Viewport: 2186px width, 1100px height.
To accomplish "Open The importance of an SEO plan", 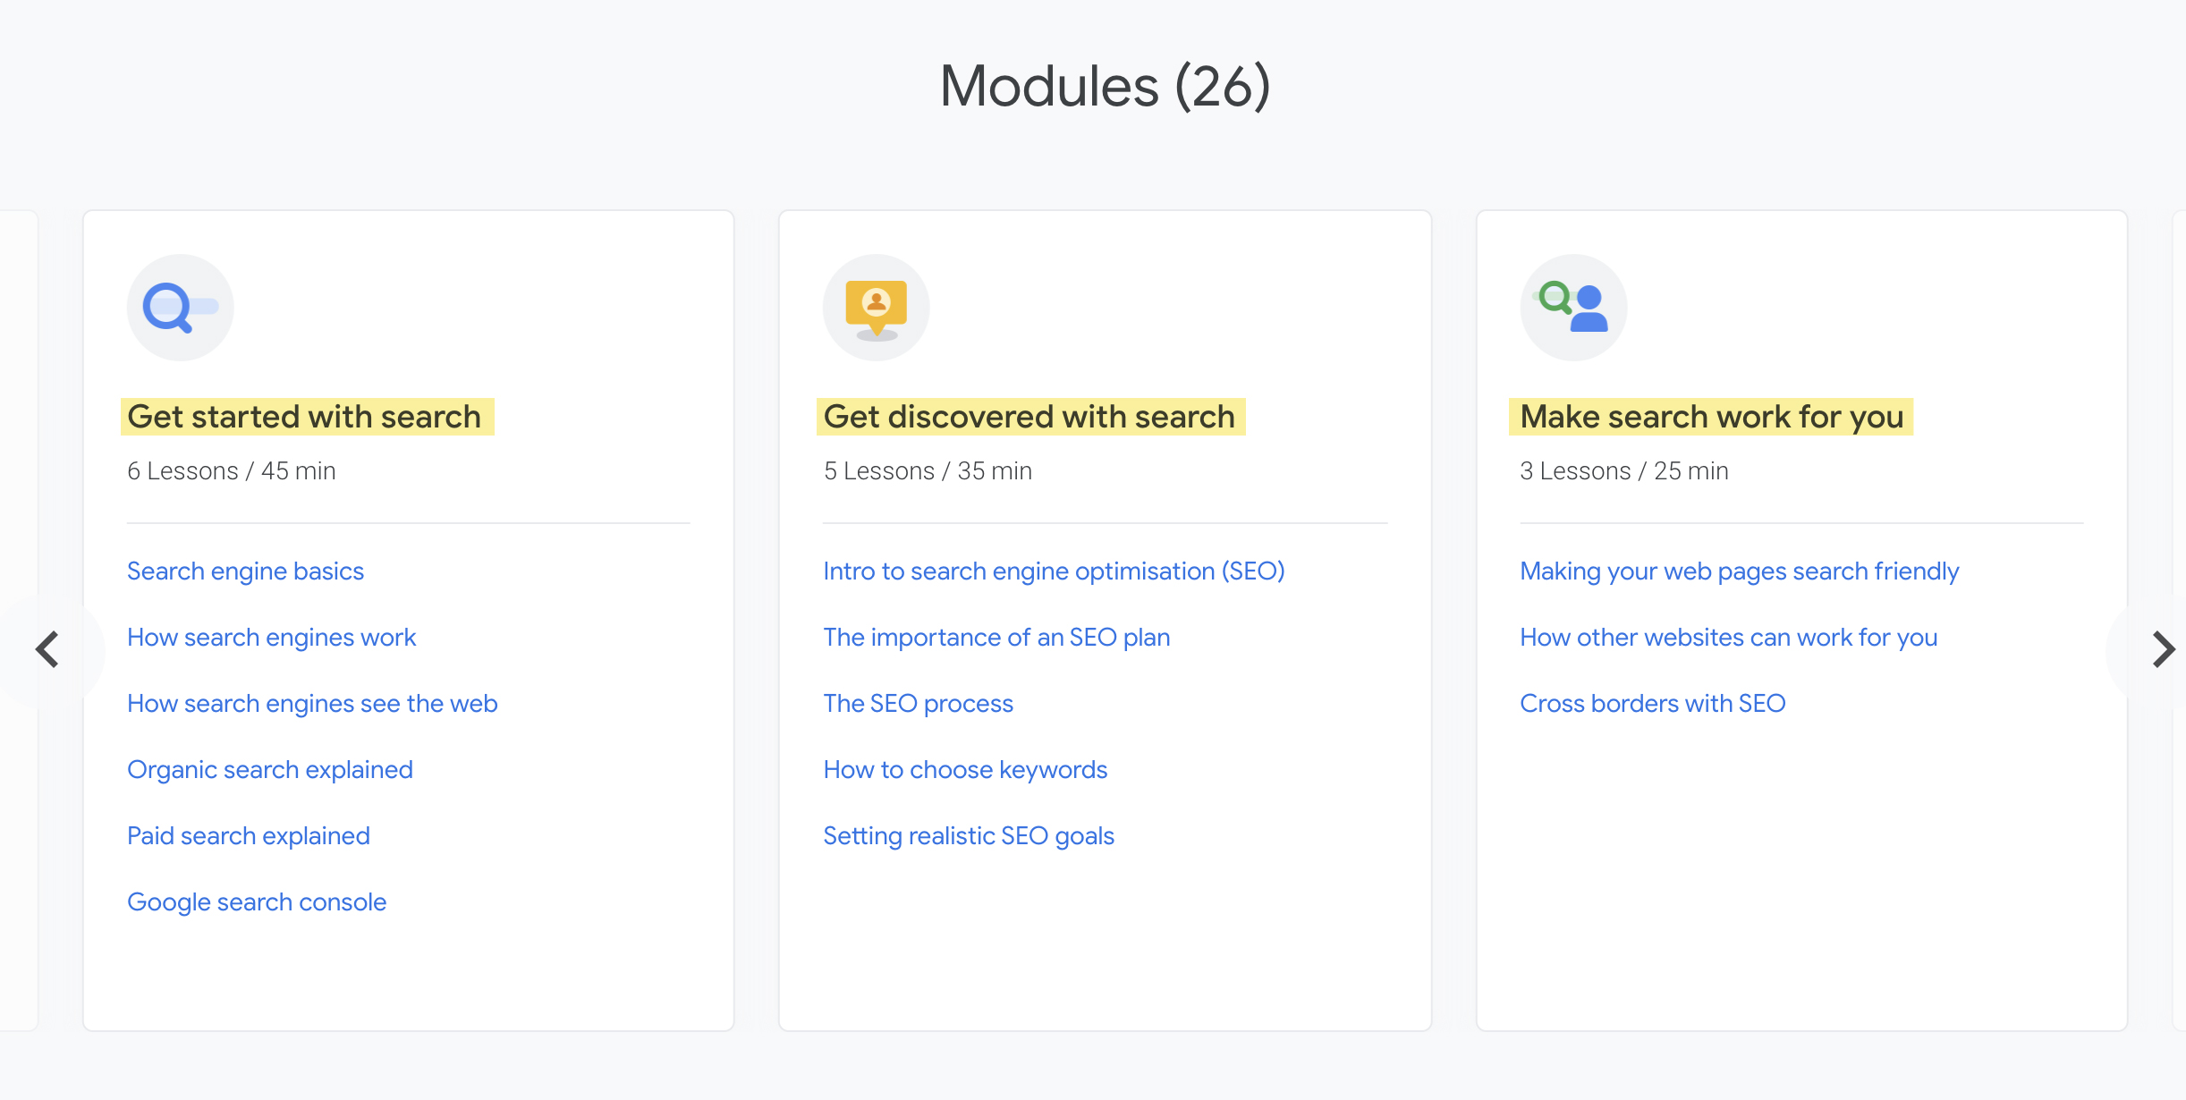I will pos(996,637).
